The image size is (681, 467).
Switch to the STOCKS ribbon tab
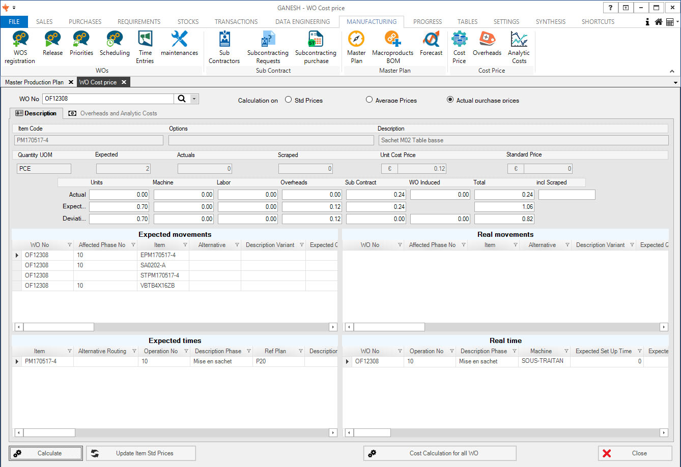pyautogui.click(x=188, y=22)
